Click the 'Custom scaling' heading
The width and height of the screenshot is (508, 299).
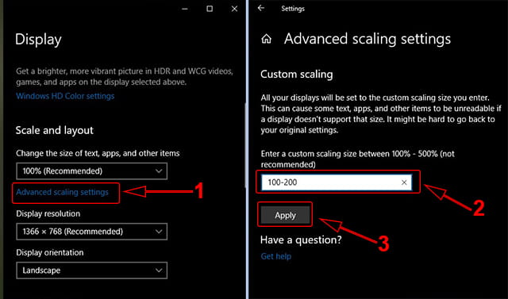[296, 75]
